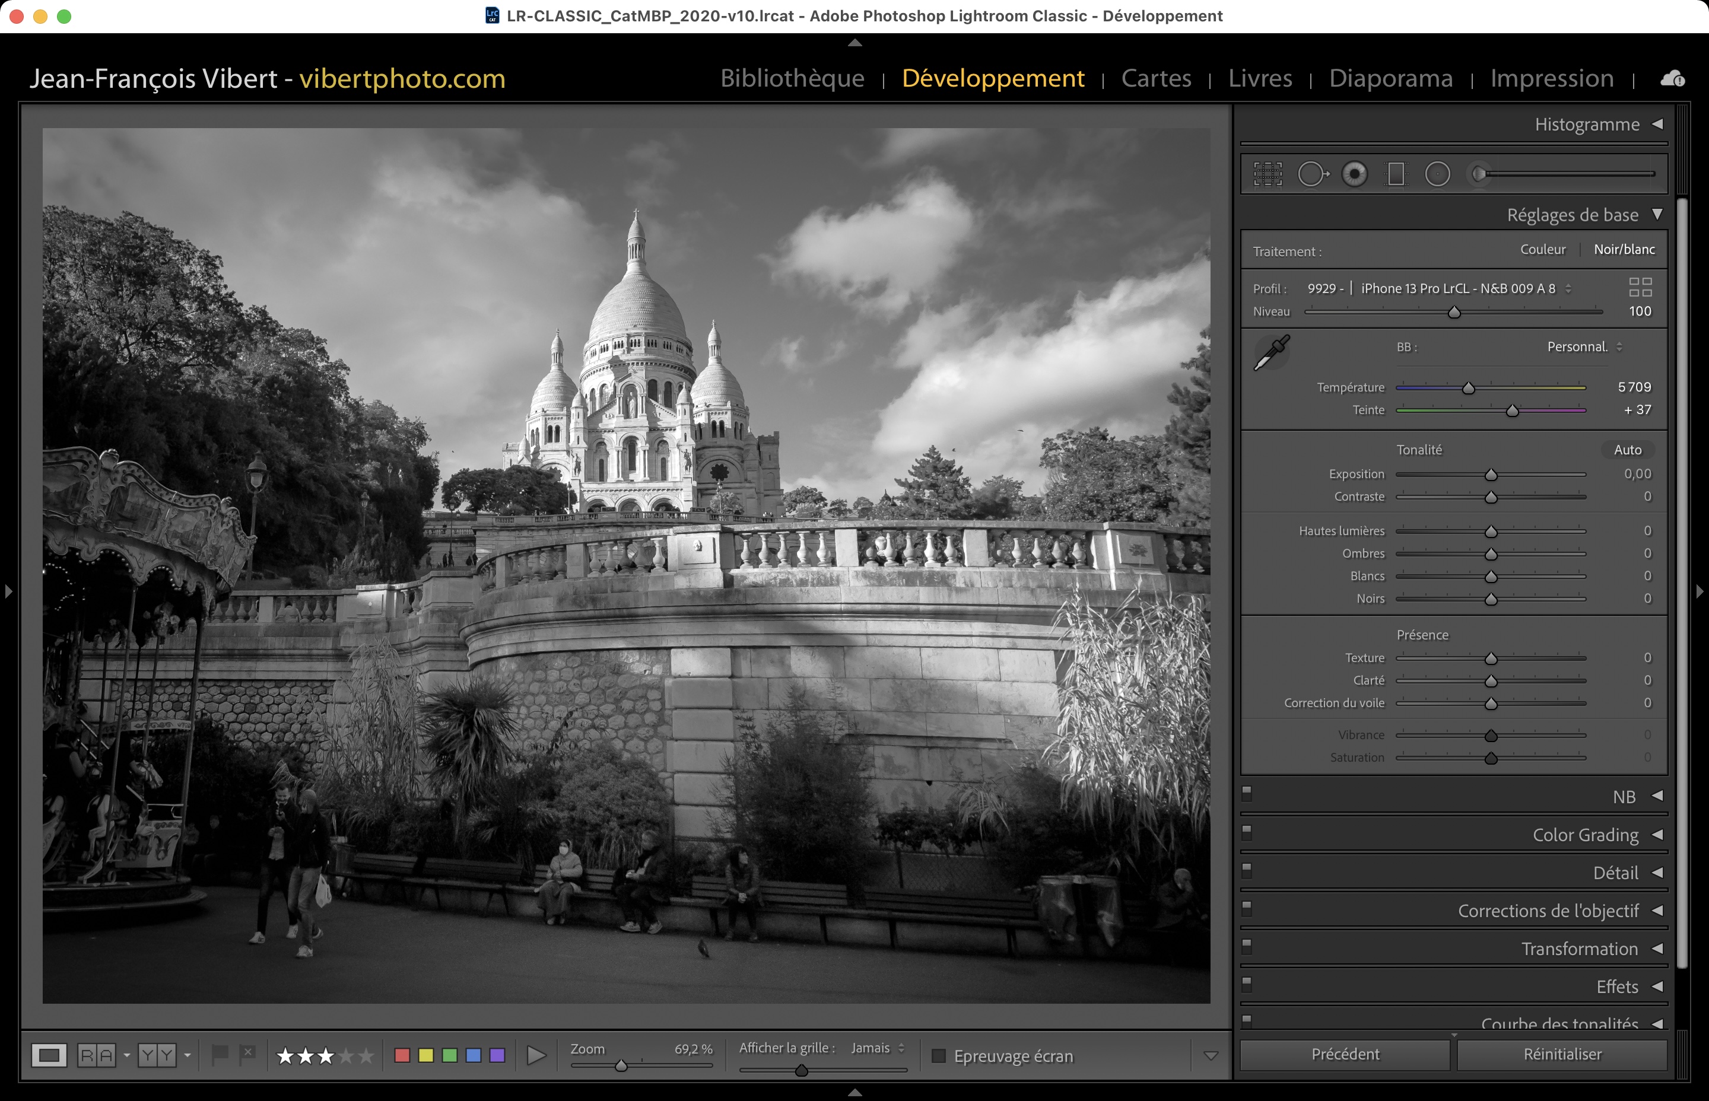Switch to the Bibliothèque module
Image resolution: width=1709 pixels, height=1101 pixels.
pyautogui.click(x=792, y=78)
